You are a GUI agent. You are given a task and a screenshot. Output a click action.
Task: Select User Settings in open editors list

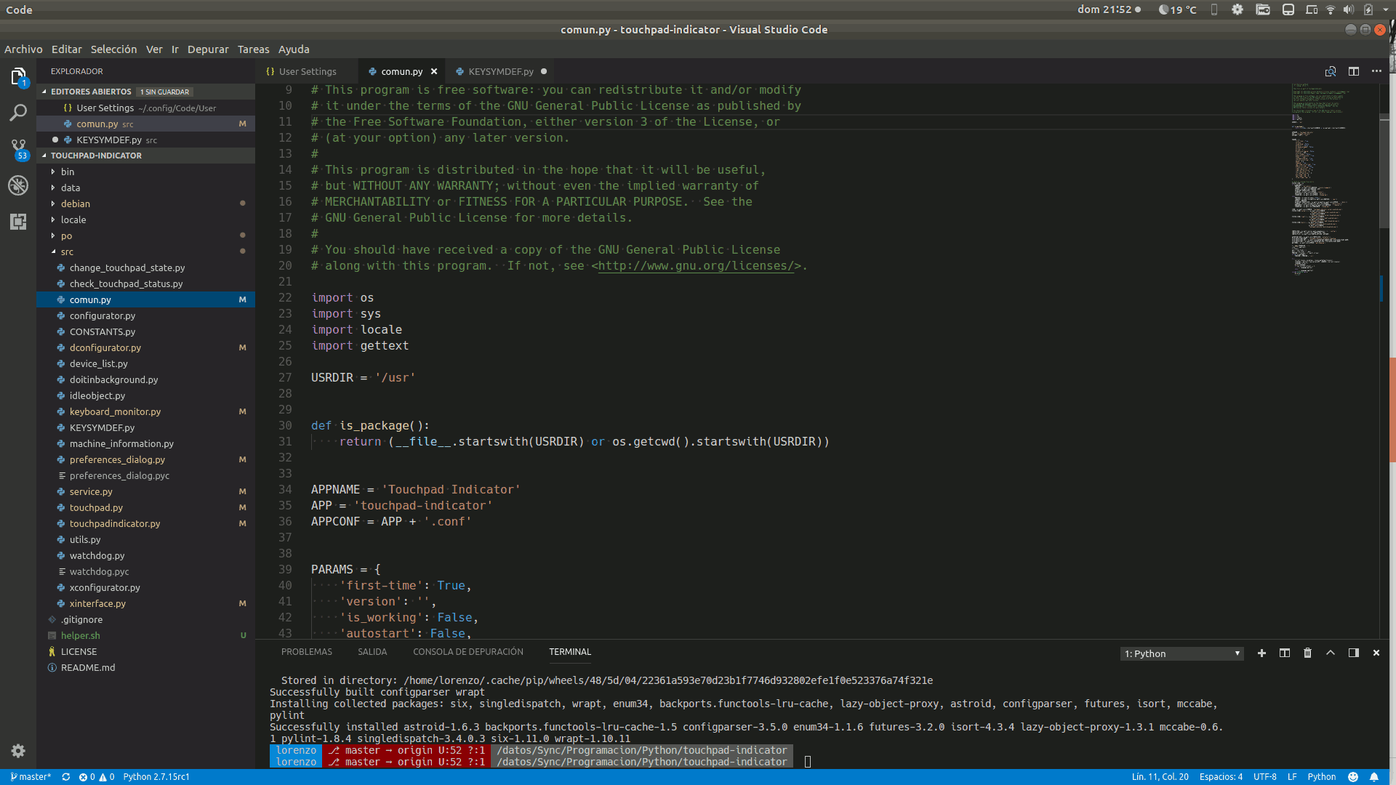(x=145, y=108)
